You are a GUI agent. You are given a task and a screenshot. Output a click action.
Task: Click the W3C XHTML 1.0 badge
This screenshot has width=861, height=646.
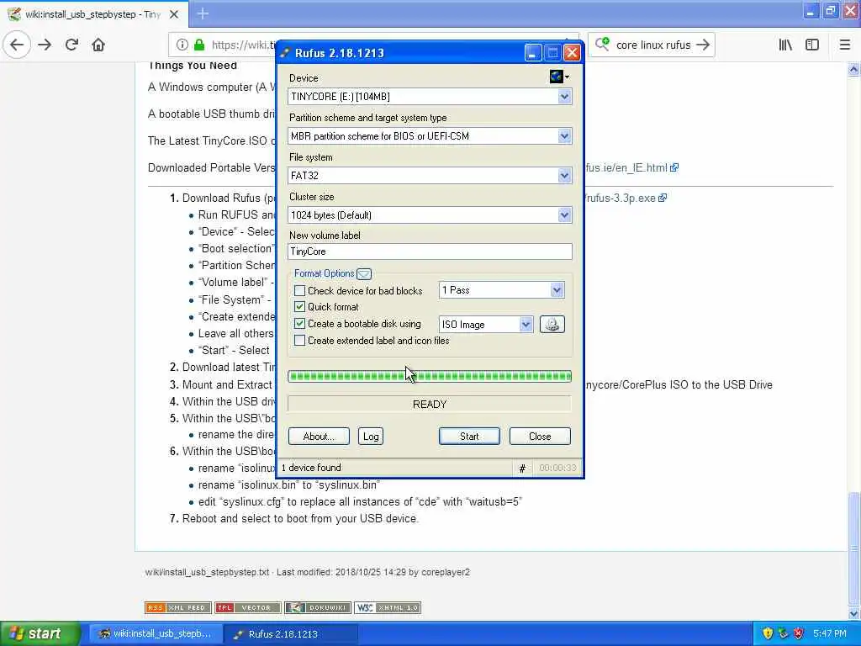(388, 607)
